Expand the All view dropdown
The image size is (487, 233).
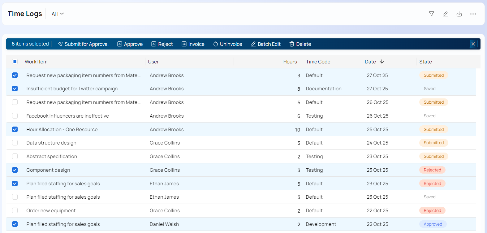58,14
